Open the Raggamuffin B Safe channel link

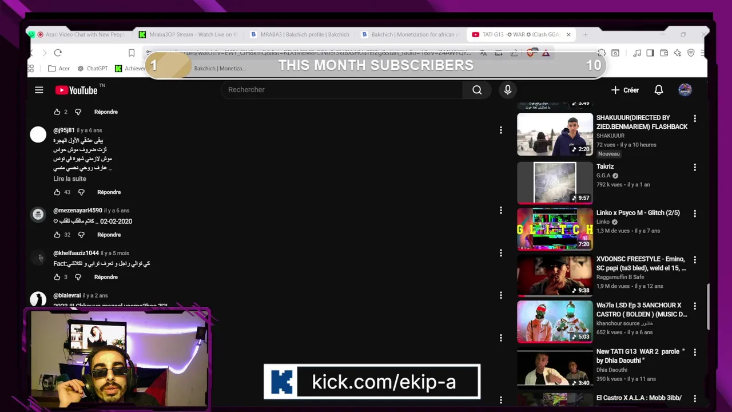620,277
